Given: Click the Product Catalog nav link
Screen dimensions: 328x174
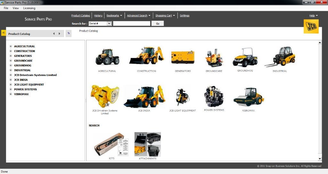Looking at the screenshot, I should pos(80,16).
